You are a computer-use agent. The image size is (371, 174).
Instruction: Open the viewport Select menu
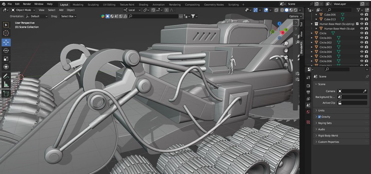coord(51,10)
